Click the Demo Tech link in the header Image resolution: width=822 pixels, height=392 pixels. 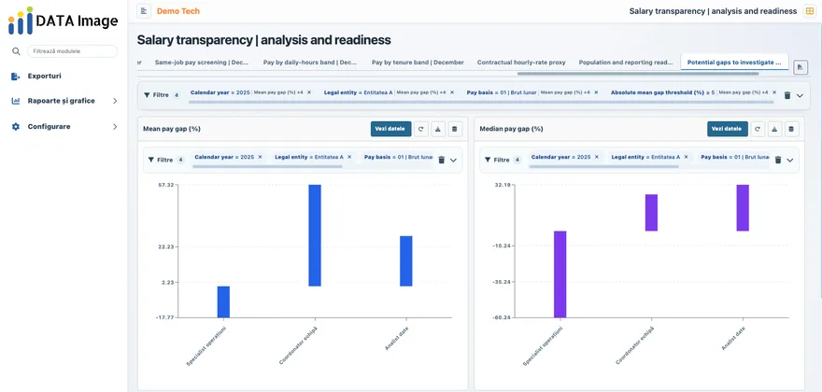click(x=178, y=11)
